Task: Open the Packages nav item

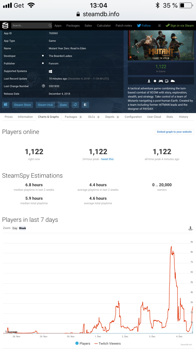Action: pos(73,26)
